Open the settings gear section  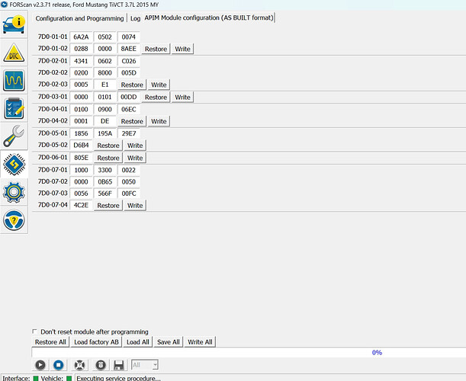click(x=14, y=192)
